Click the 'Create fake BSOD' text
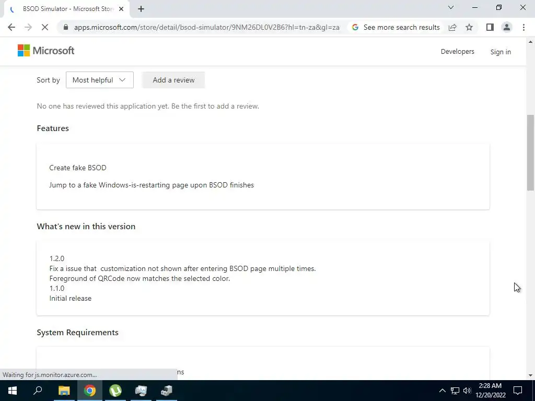 coord(78,168)
